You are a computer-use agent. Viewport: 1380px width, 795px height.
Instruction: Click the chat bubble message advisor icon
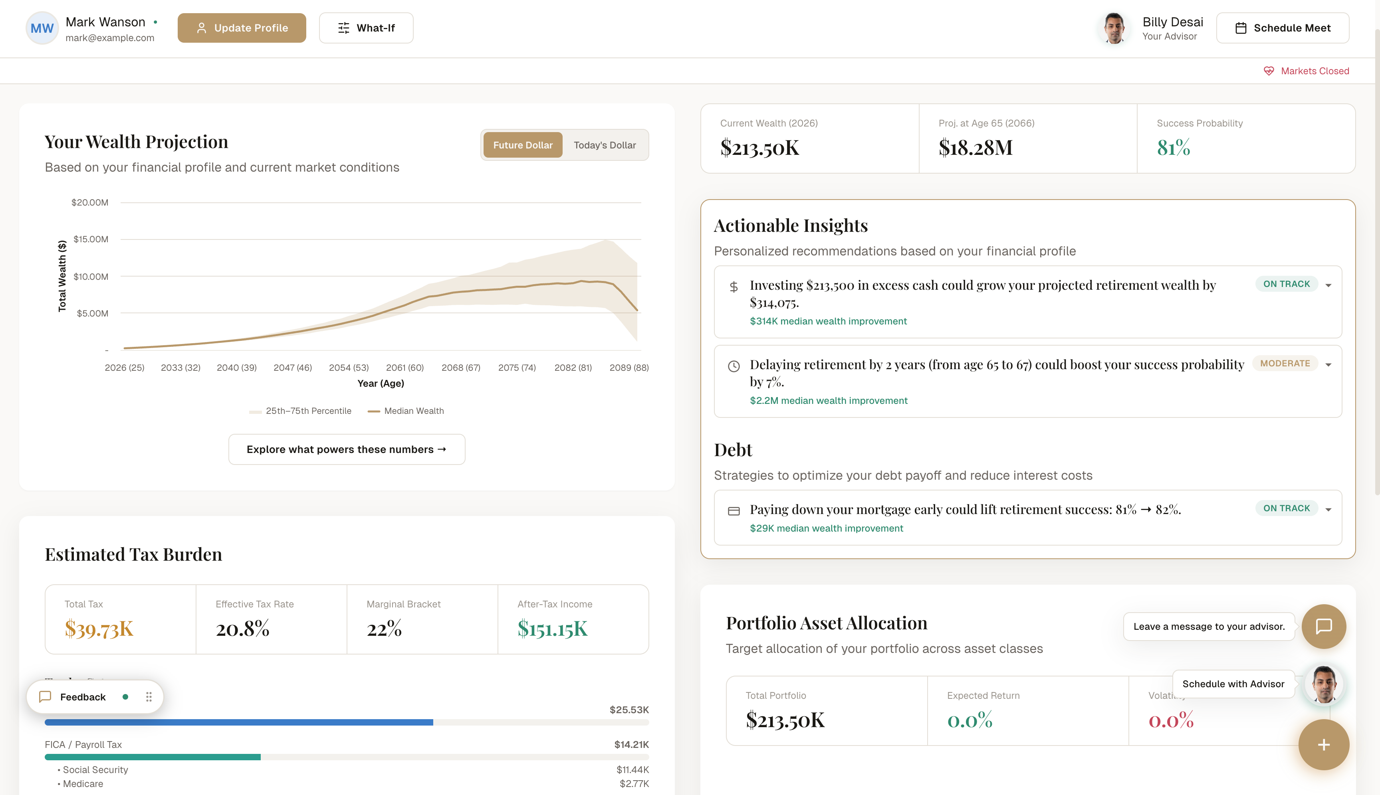[1323, 626]
